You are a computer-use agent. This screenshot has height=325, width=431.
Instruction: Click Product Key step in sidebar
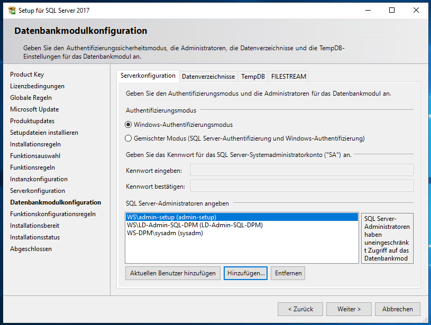pos(27,75)
